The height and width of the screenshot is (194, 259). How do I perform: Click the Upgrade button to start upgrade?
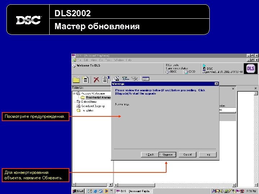click(x=167, y=154)
